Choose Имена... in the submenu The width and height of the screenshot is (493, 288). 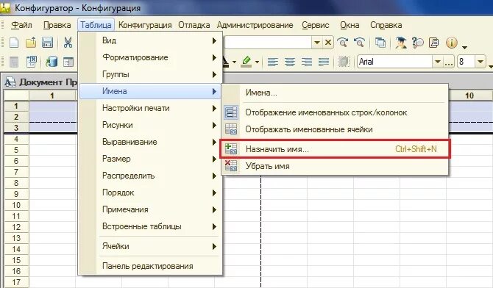click(335, 93)
